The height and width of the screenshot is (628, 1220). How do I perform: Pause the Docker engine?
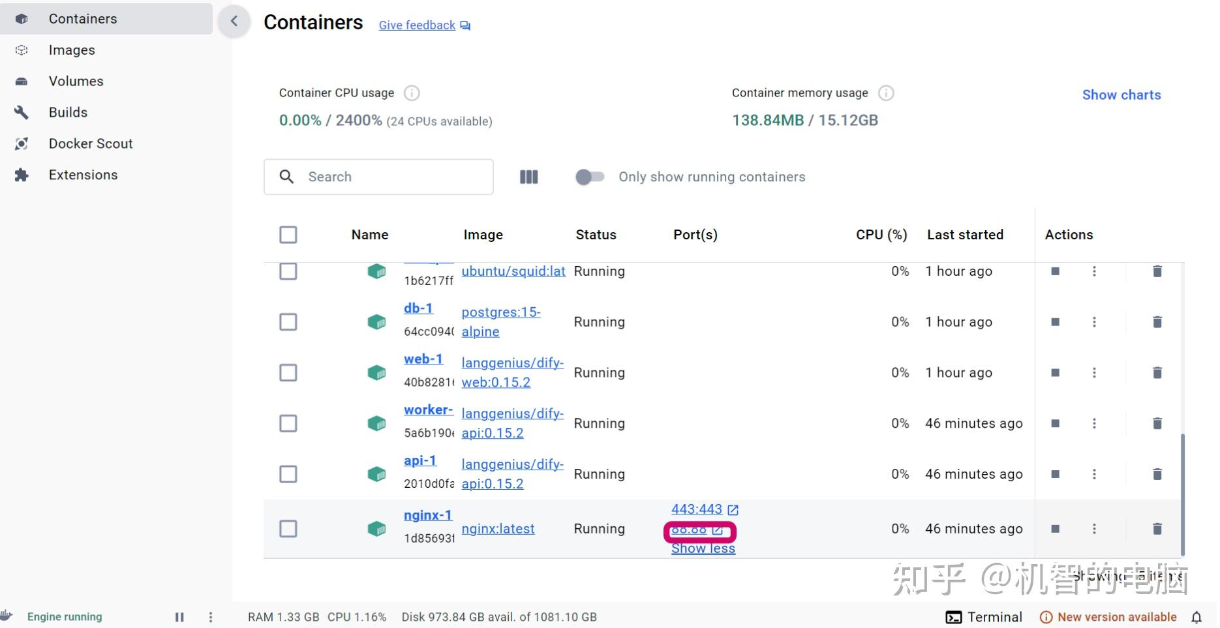pos(179,617)
